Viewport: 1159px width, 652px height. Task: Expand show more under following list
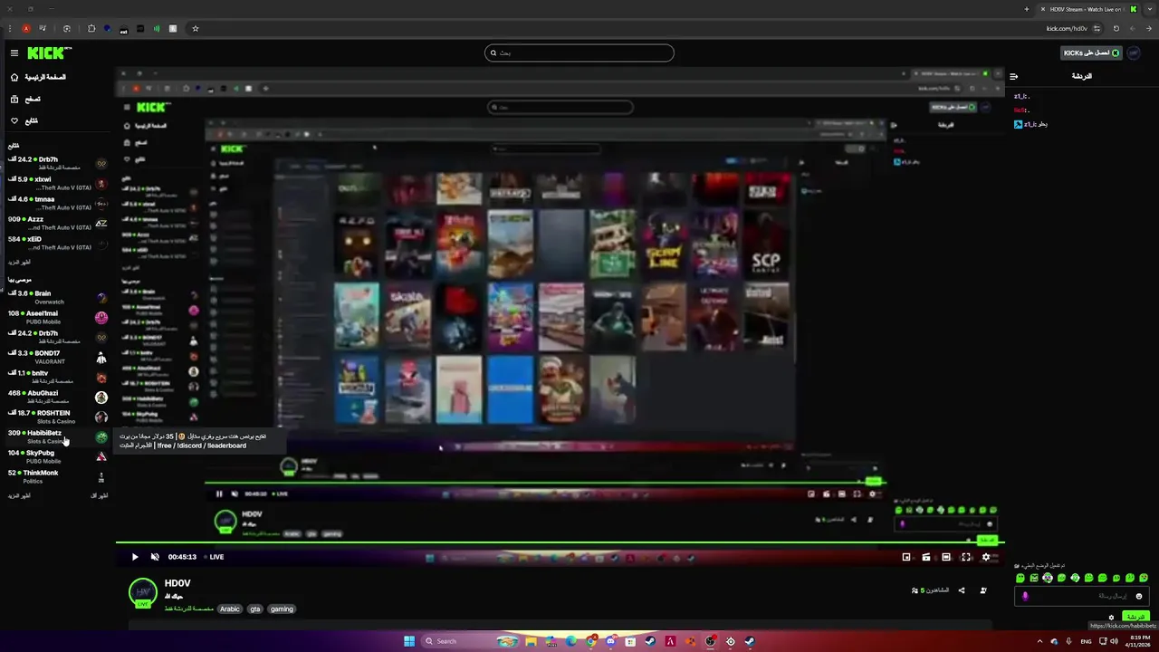(x=19, y=262)
